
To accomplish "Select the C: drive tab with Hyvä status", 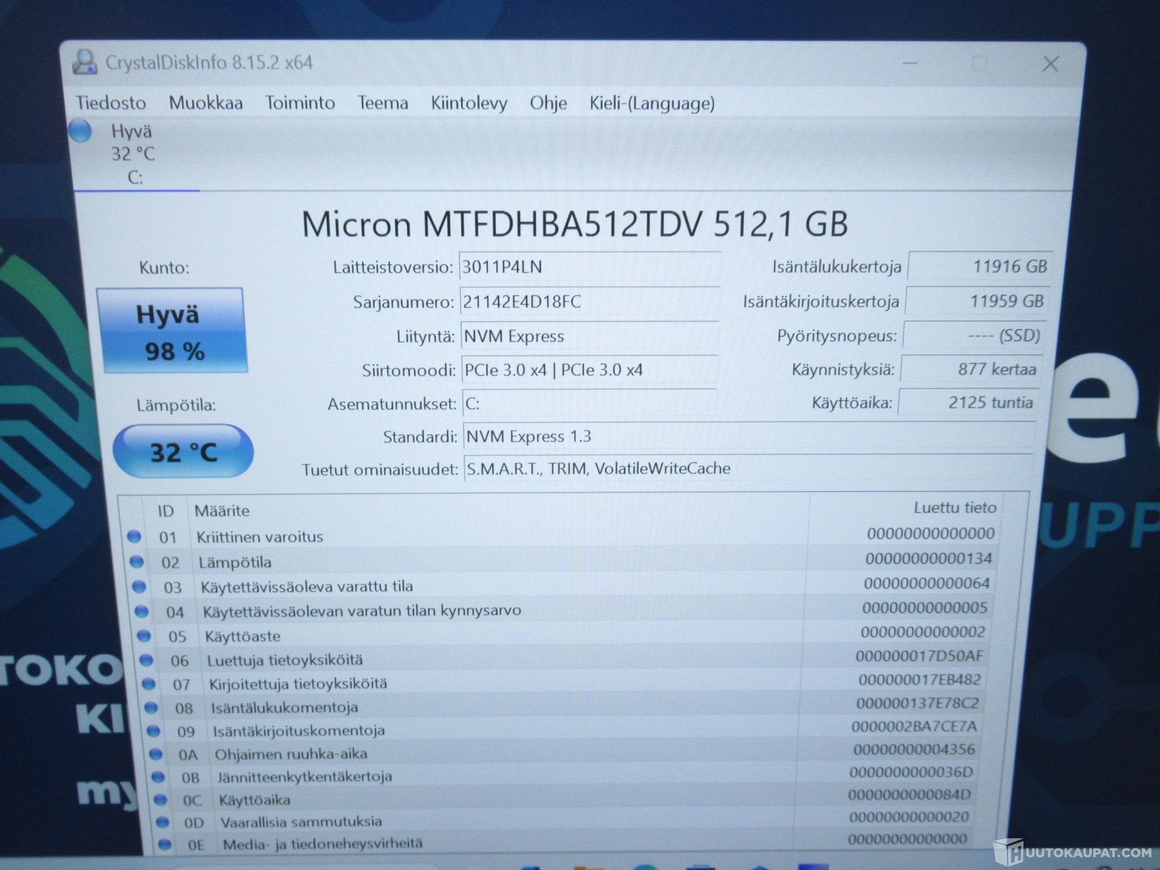I will 134,154.
